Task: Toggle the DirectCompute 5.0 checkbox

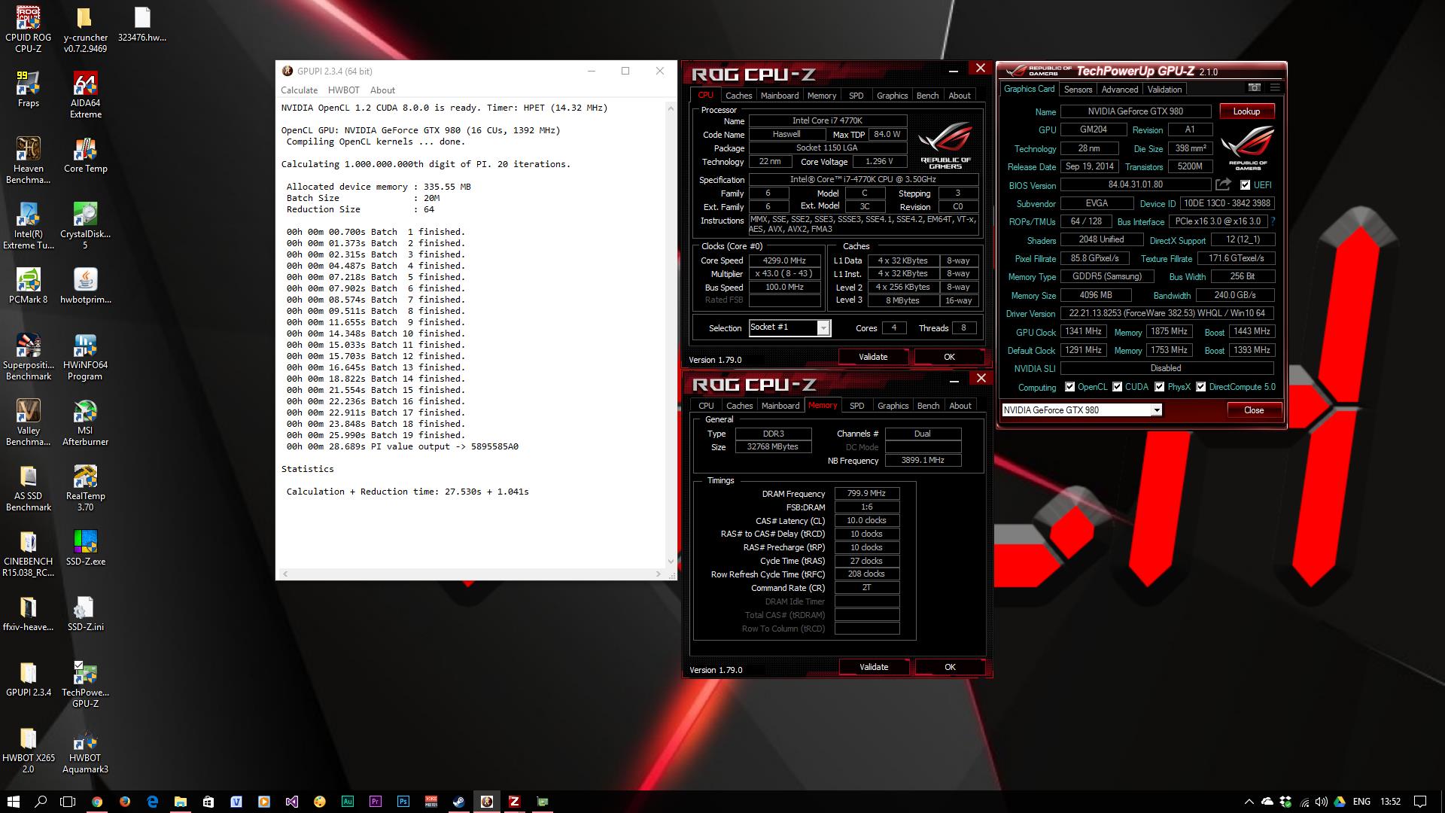Action: 1201,387
